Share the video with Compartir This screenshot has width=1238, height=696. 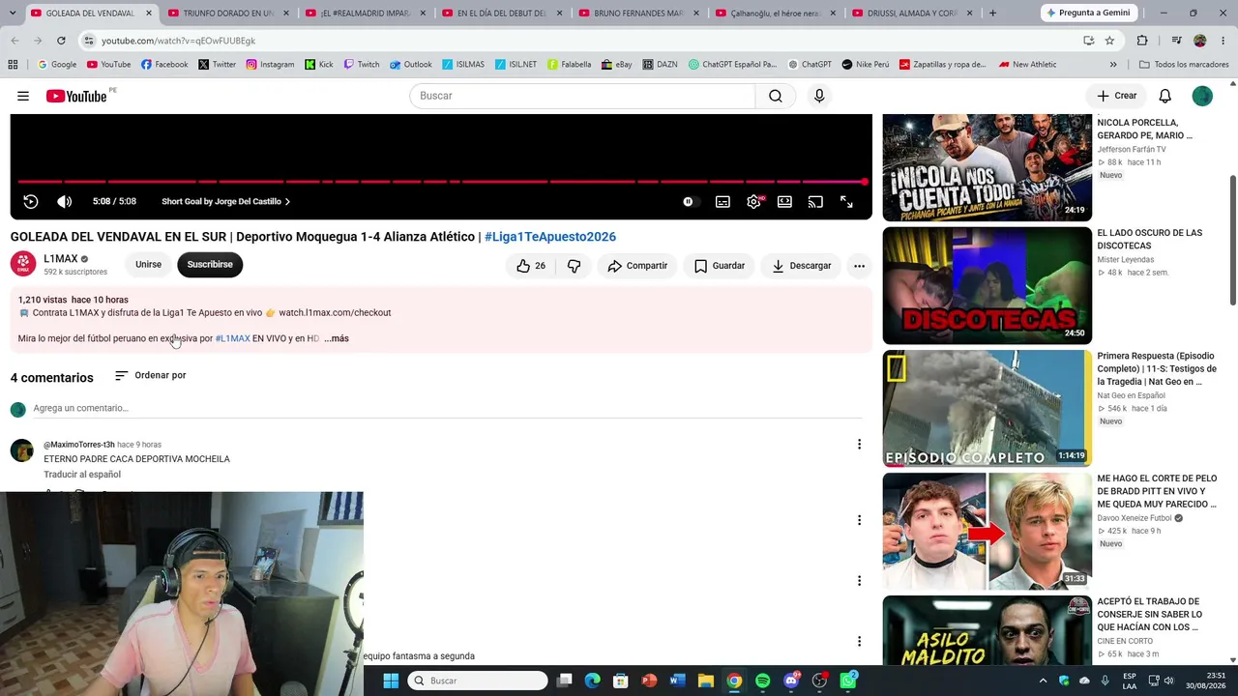637,266
